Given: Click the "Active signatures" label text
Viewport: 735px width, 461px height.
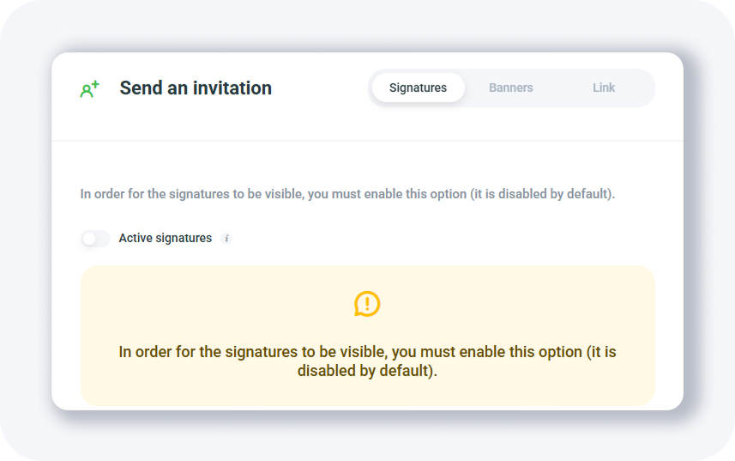Looking at the screenshot, I should coord(165,238).
